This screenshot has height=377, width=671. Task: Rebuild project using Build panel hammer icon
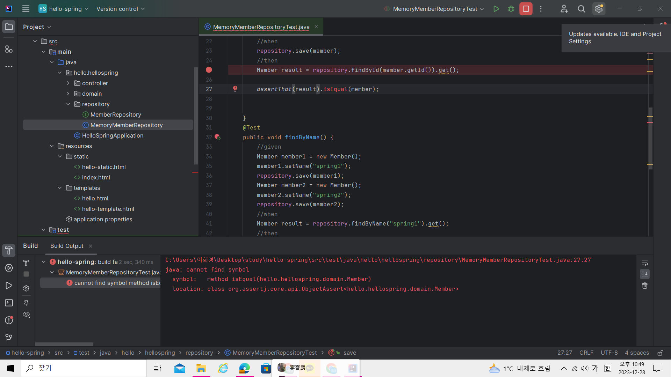(x=26, y=263)
